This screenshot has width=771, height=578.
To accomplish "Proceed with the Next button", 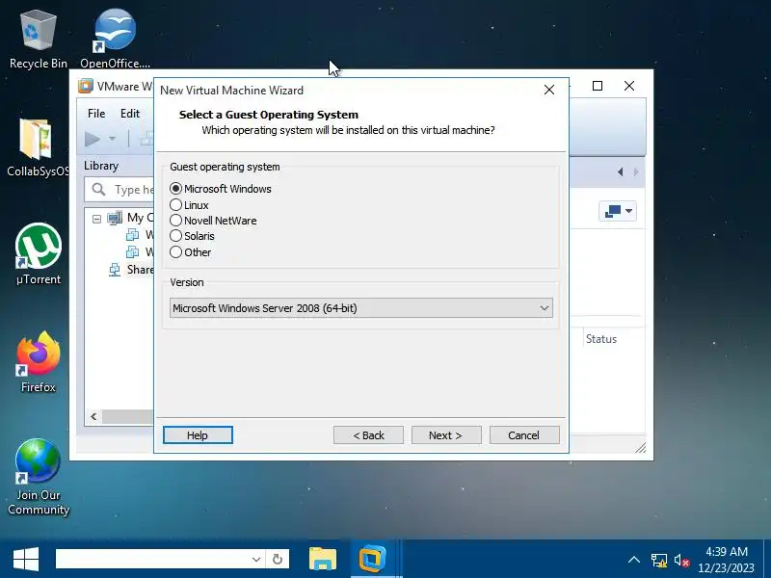I will pos(446,435).
